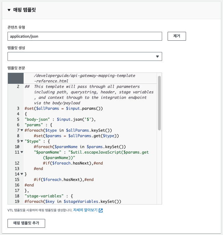Image resolution: width=223 pixels, height=235 pixels.
Task: Click the 템플릿 생성 dropdown arrow
Action: pyautogui.click(x=157, y=56)
